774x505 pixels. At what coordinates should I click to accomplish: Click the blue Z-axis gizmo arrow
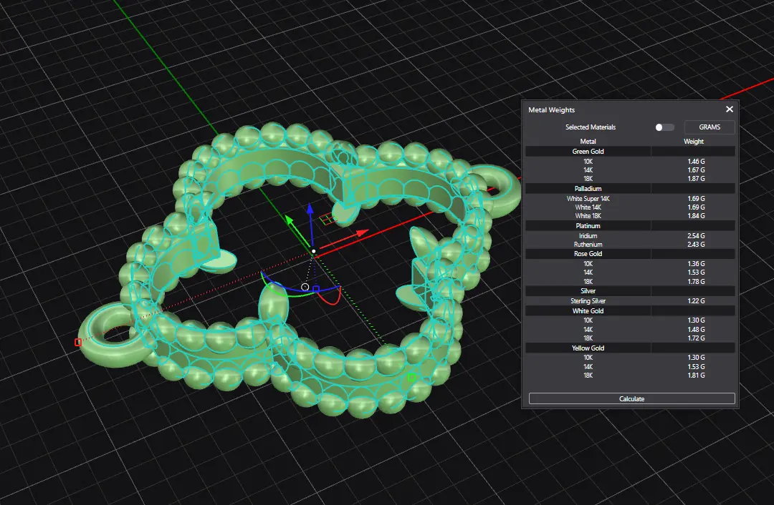(310, 209)
